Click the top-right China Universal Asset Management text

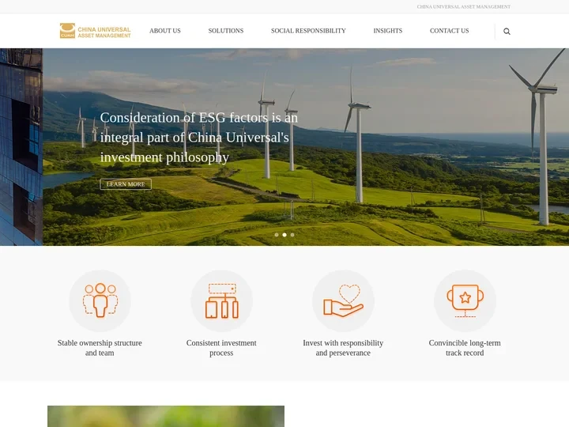tap(463, 6)
